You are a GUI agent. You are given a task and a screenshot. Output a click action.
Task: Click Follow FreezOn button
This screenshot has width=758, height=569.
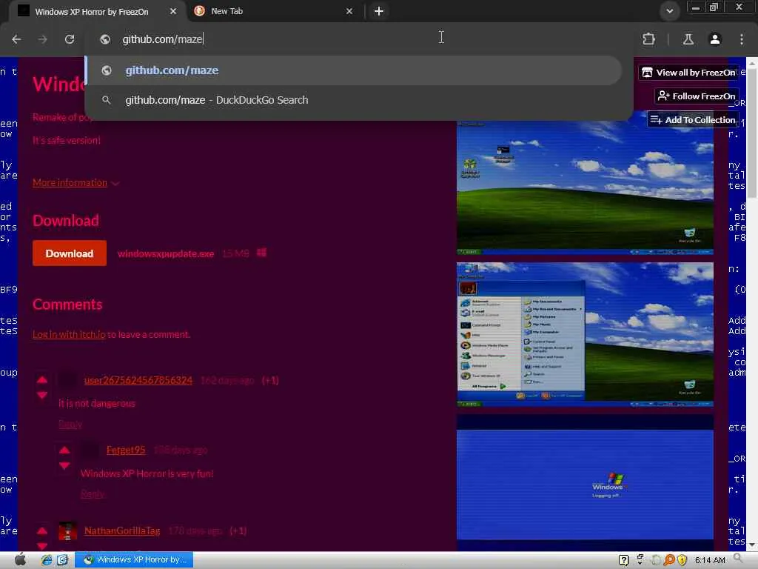tap(697, 96)
